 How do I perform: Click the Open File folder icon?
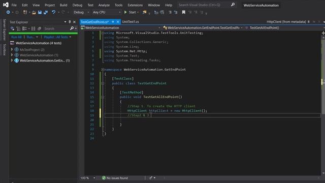(34, 12)
